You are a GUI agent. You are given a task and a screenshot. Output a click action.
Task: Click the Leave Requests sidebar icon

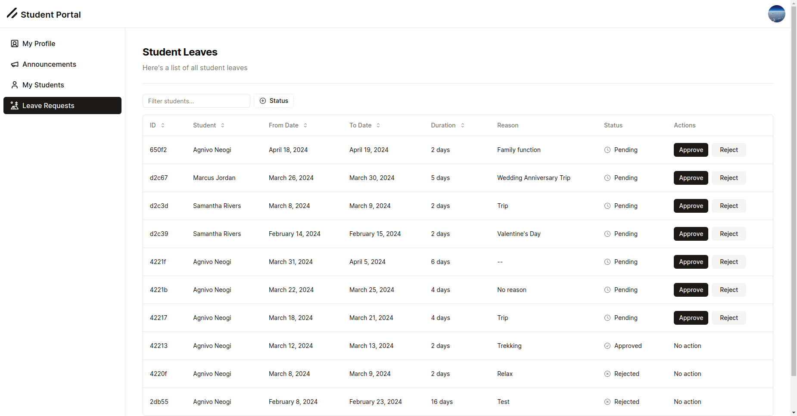tap(15, 106)
